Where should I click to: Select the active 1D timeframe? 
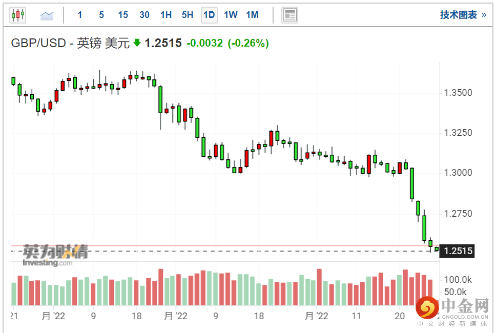[x=209, y=15]
